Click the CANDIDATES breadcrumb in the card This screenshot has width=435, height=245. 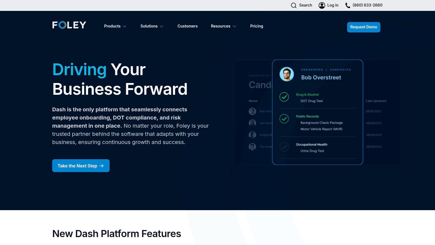click(x=340, y=70)
